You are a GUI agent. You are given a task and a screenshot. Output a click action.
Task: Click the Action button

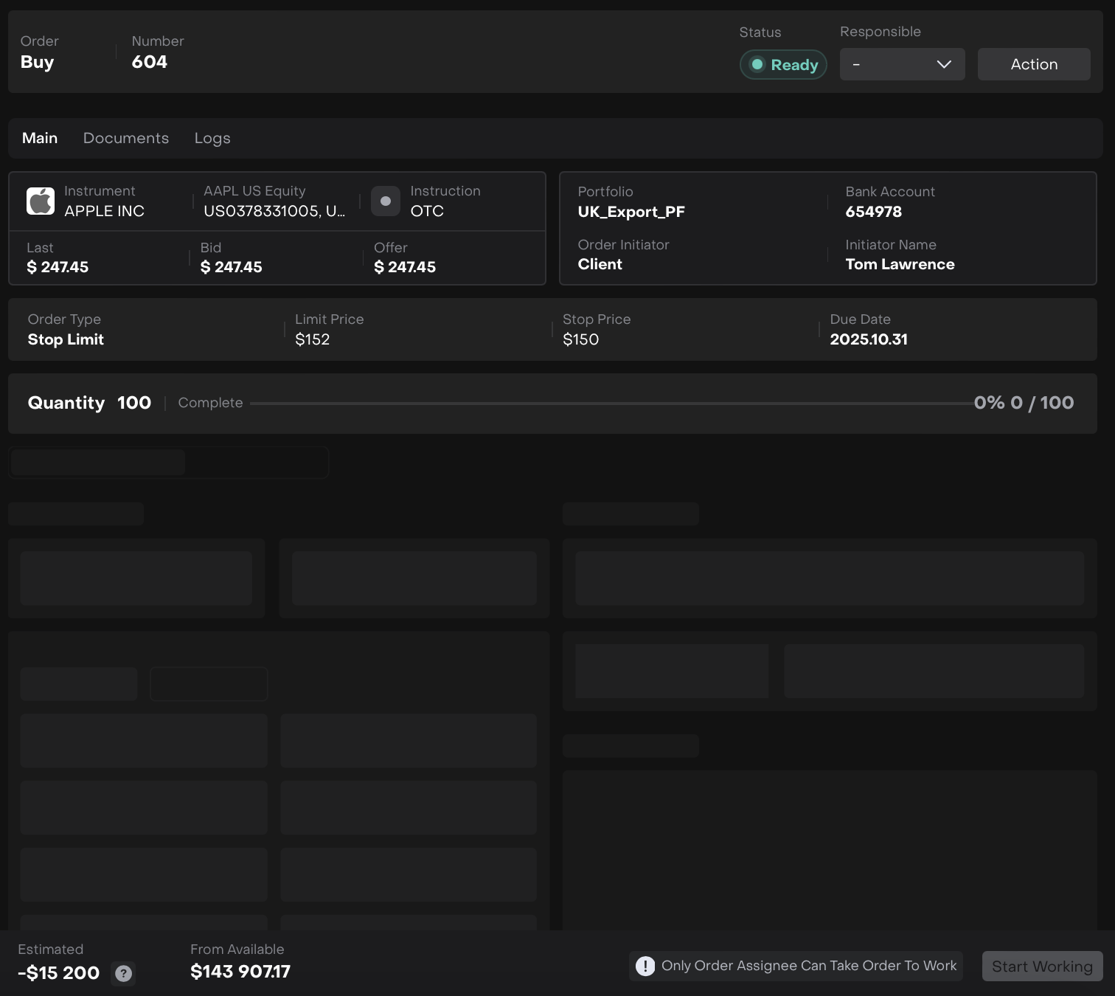(x=1033, y=65)
